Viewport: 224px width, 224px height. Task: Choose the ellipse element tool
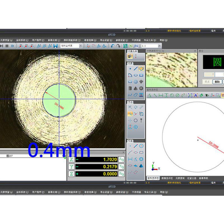pos(136,75)
